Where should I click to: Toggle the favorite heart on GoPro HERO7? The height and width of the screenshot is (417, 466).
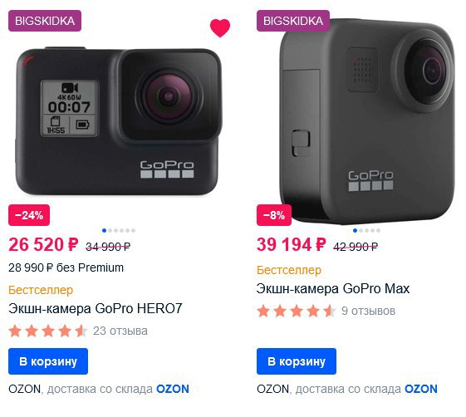(220, 28)
